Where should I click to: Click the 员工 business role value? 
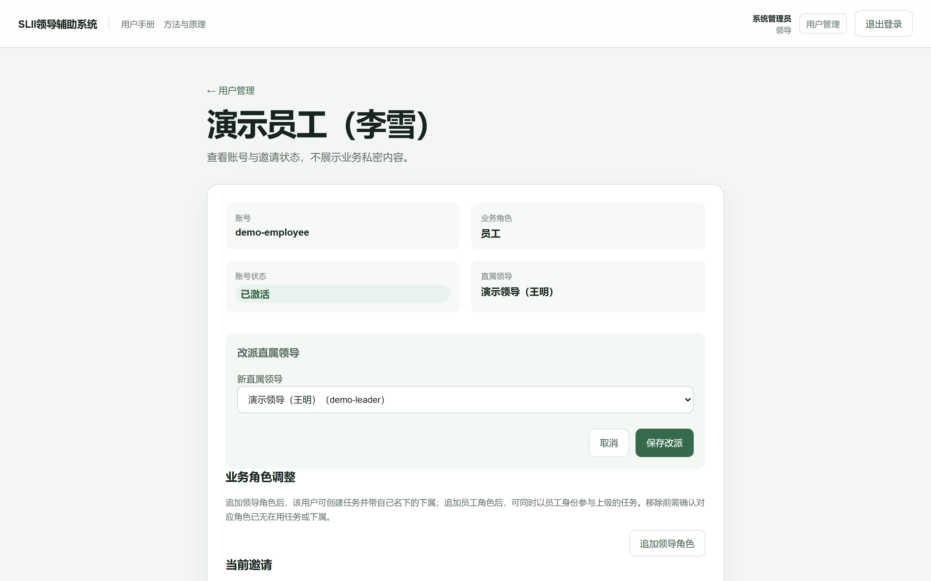[490, 234]
